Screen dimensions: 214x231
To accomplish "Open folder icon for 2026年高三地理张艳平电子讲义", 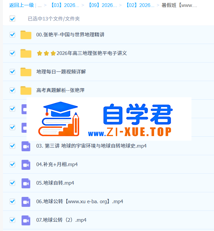I will click(x=26, y=53).
